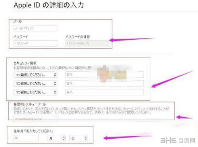The image size is (198, 147).
Task: Open the second security question dropdown
Action: tap(35, 84)
